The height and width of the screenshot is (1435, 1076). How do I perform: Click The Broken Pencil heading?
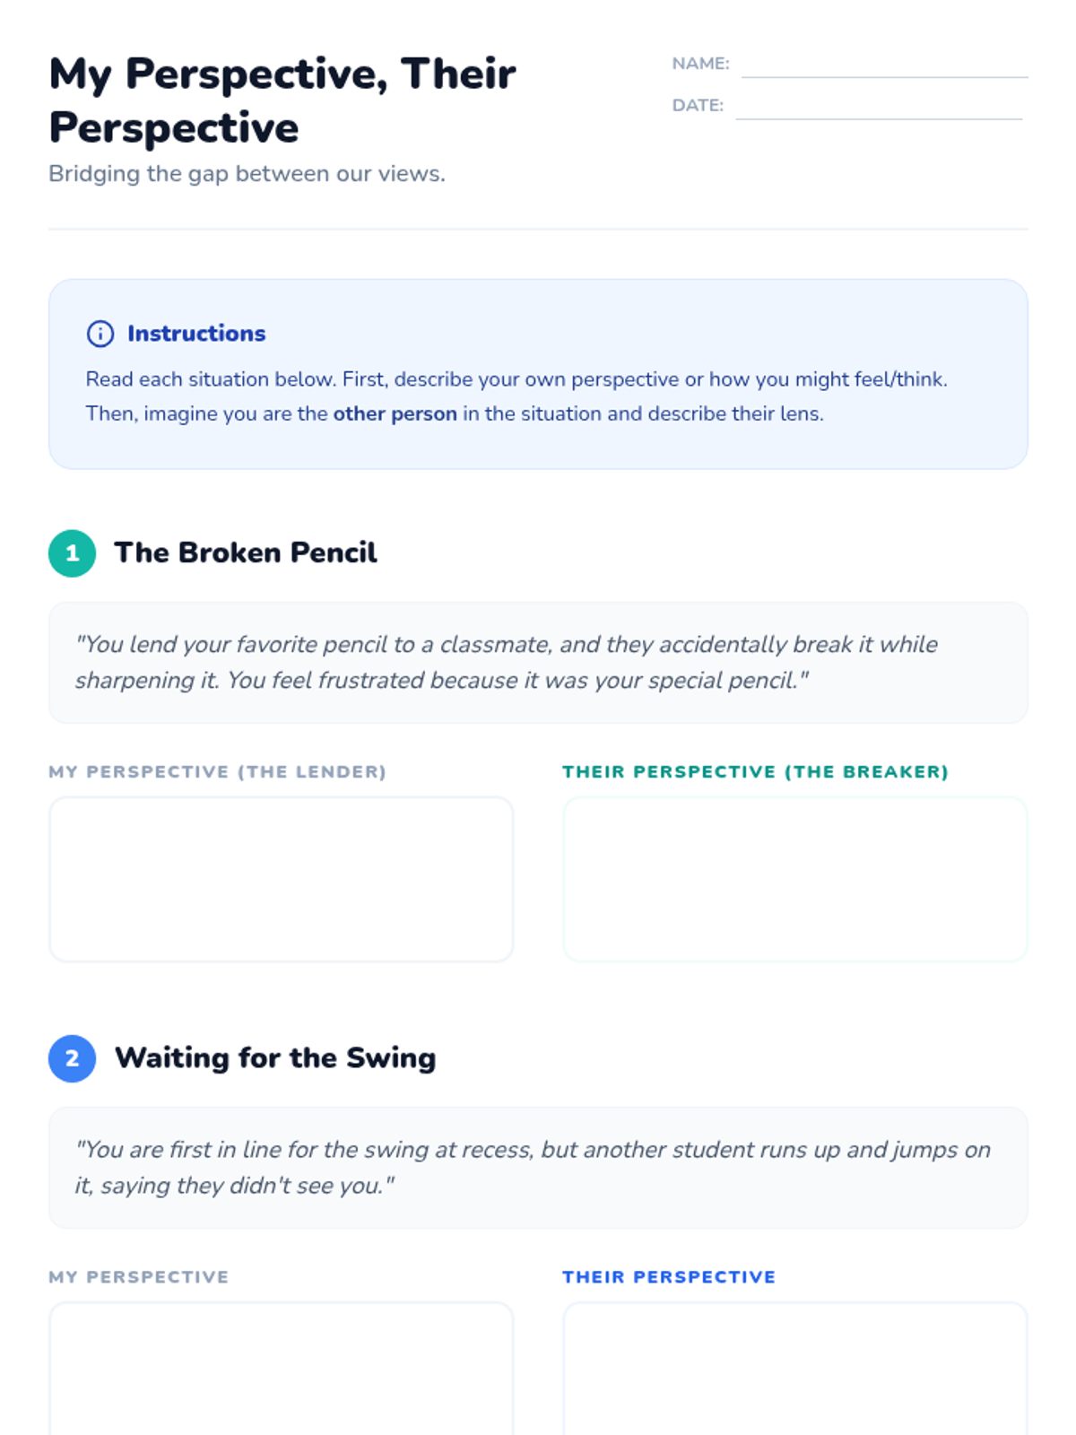[x=245, y=552]
